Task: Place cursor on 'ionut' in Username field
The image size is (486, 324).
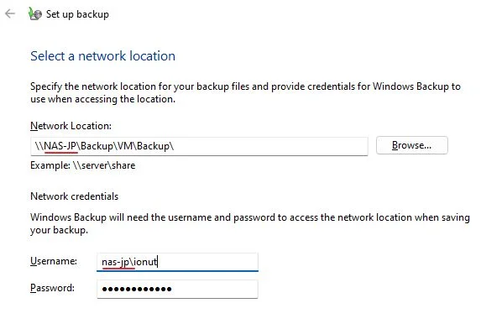Action: (145, 262)
